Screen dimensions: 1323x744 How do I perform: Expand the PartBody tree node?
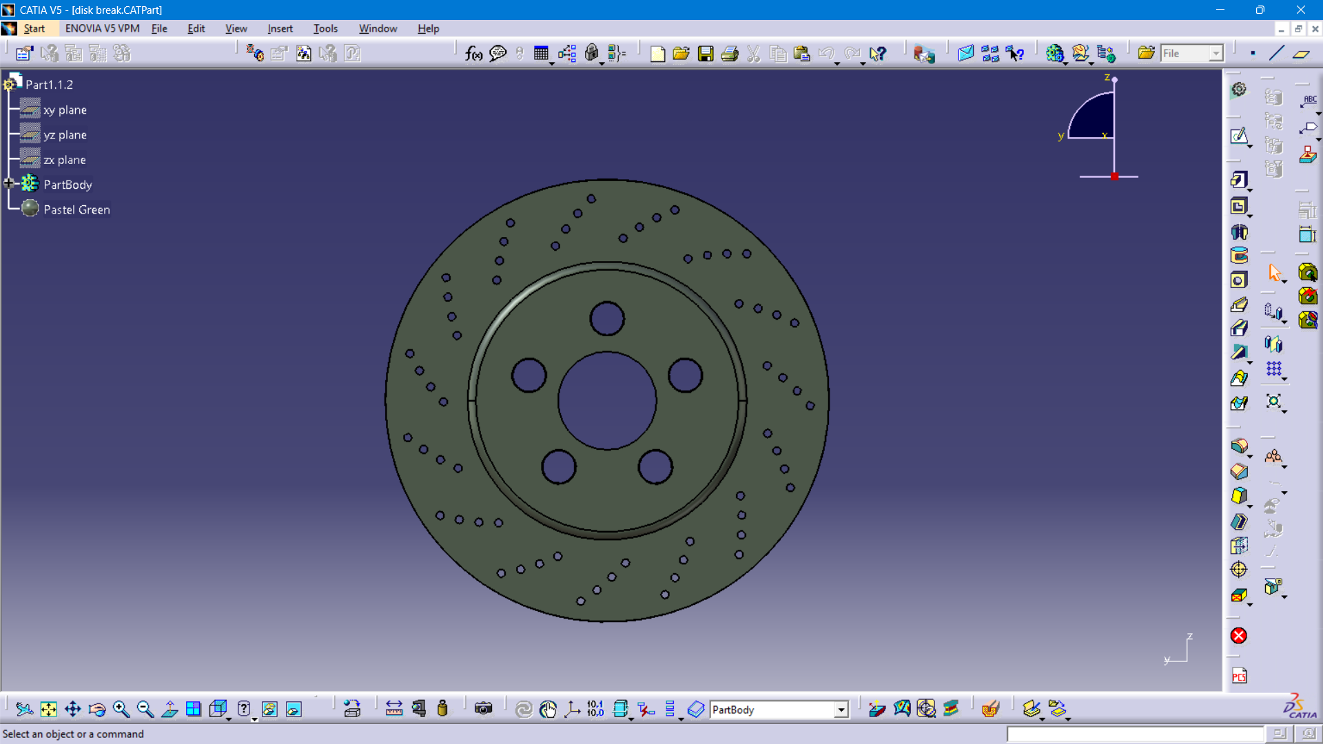click(9, 184)
